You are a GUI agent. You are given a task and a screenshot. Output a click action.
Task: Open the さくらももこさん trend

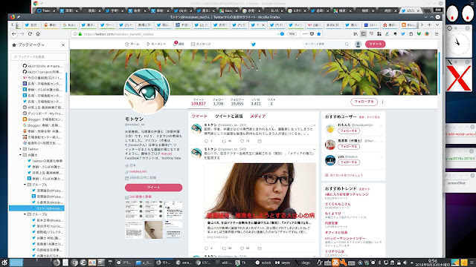tap(338, 204)
